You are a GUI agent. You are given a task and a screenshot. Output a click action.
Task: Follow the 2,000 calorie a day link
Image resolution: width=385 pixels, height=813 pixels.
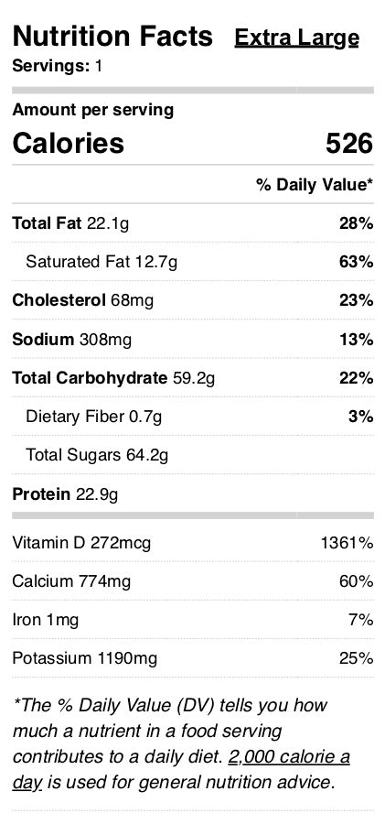[181, 769]
